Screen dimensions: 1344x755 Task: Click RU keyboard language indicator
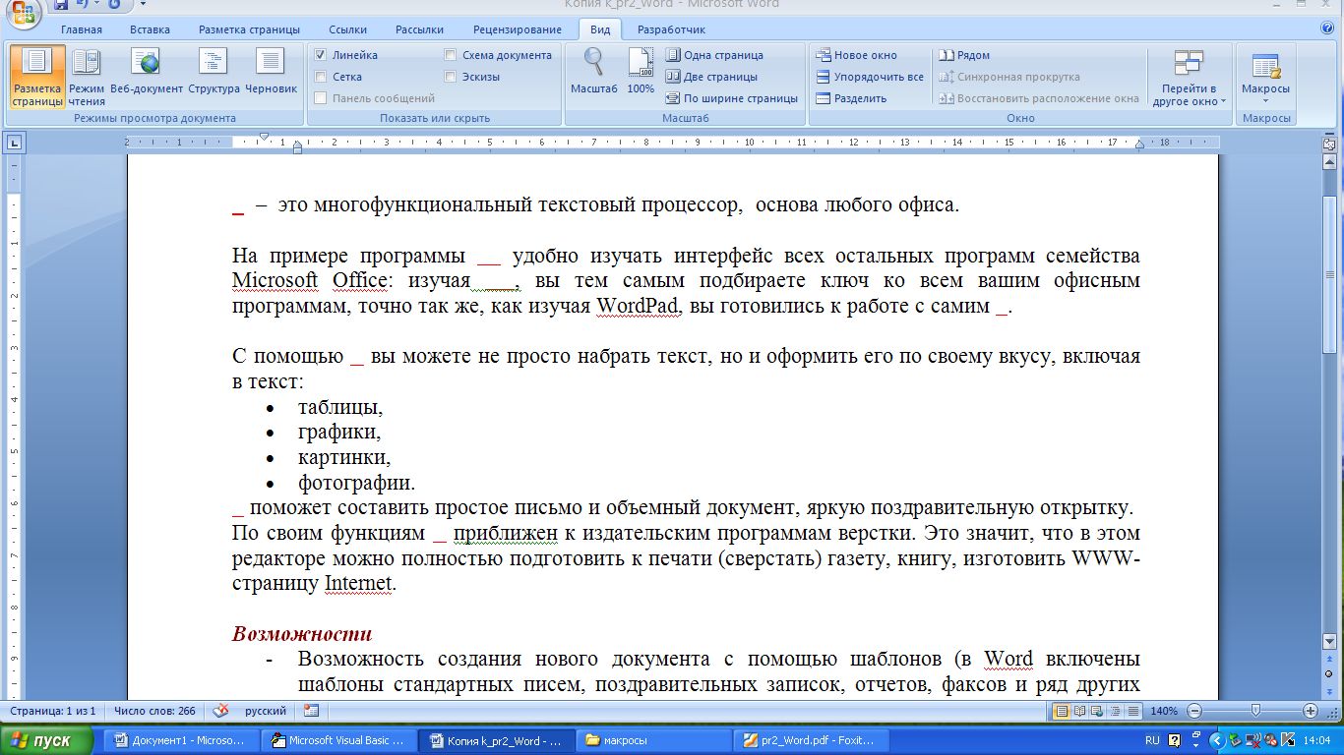pos(1152,740)
